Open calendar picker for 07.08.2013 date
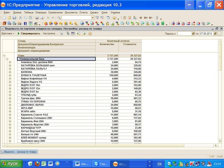This screenshot has height=168, width=224. coord(215,34)
